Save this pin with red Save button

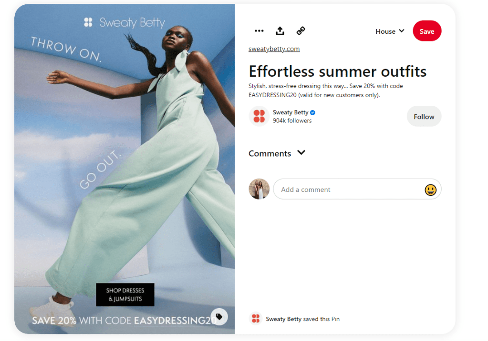[426, 31]
